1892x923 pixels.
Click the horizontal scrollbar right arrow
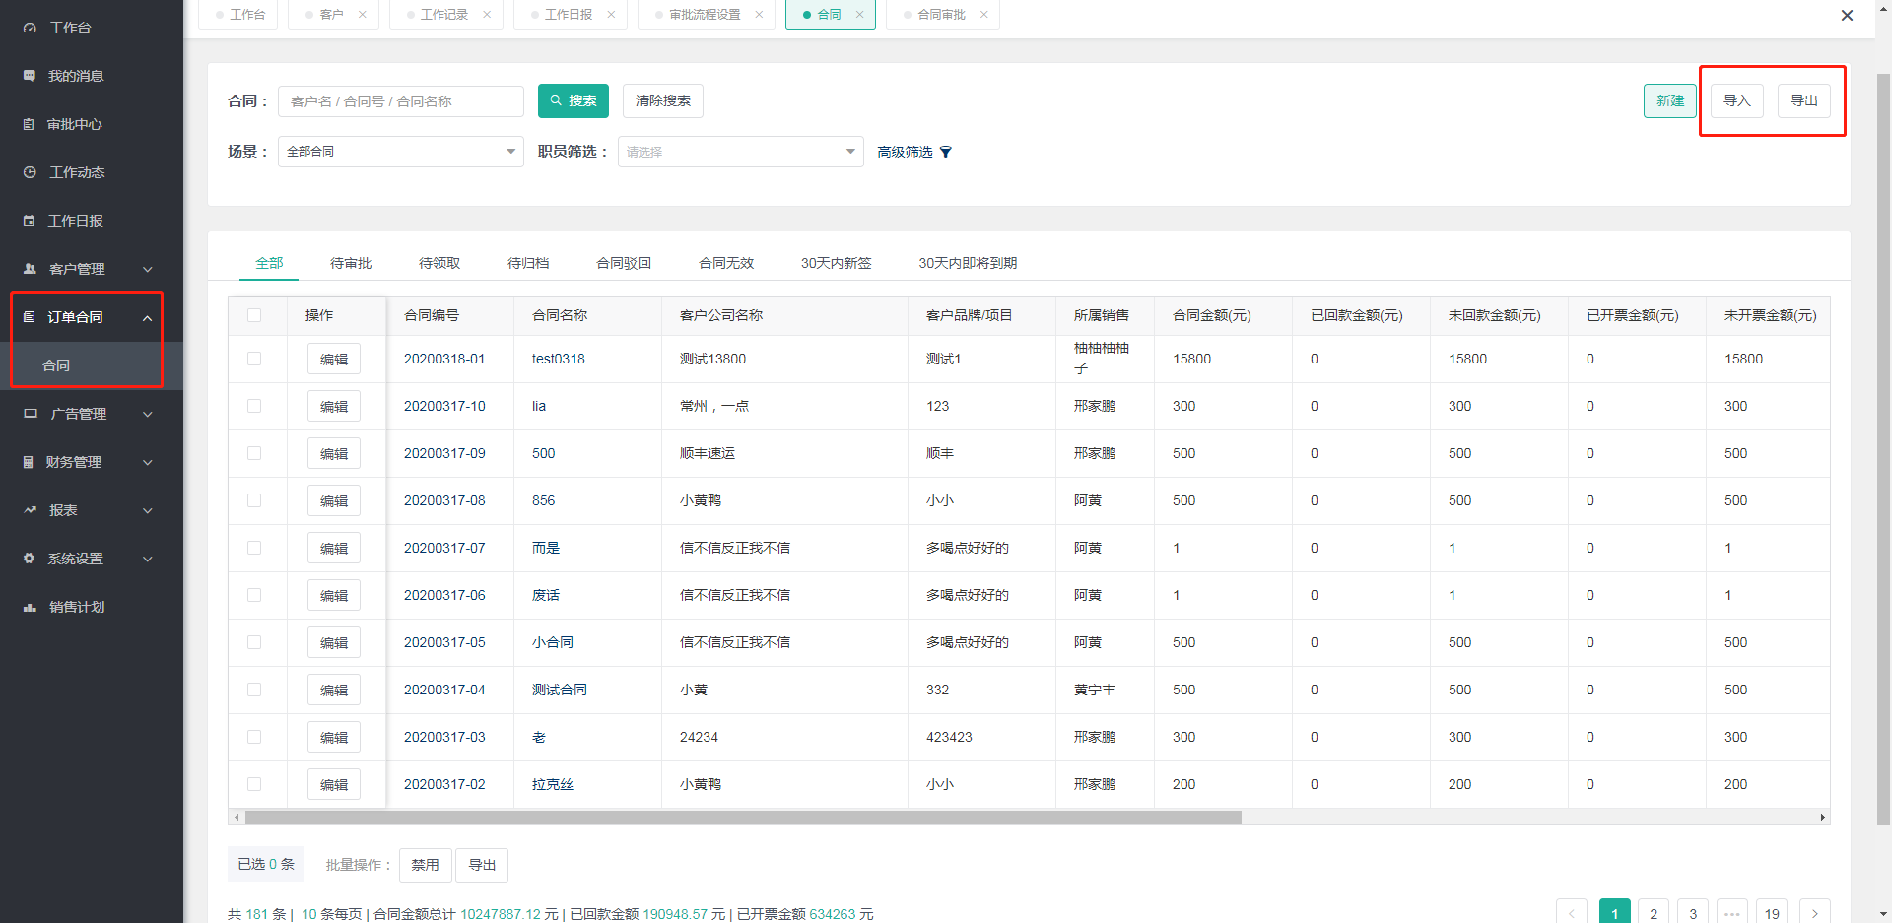coord(1822,817)
